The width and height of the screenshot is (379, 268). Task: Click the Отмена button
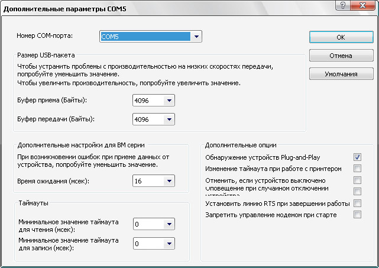click(x=341, y=56)
